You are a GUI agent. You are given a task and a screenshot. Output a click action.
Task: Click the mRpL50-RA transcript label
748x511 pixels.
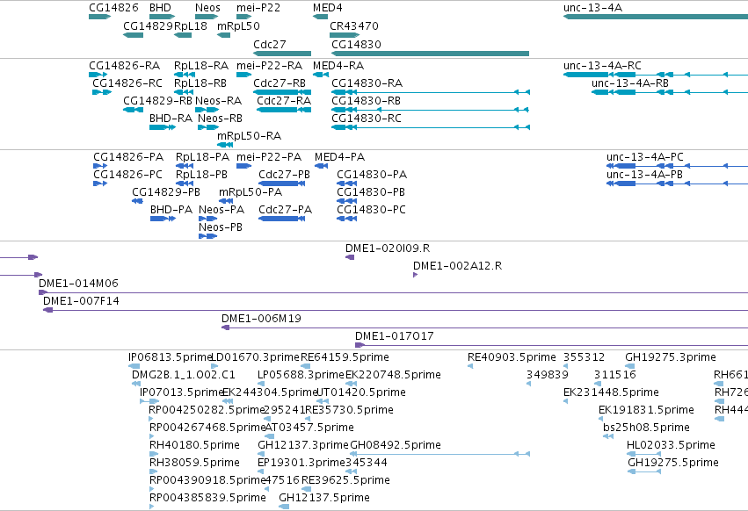coord(249,136)
